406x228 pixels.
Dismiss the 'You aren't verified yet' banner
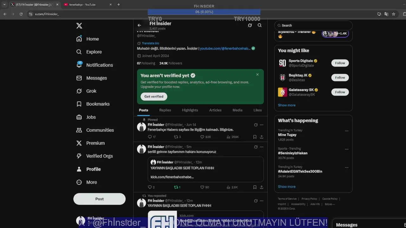(258, 74)
